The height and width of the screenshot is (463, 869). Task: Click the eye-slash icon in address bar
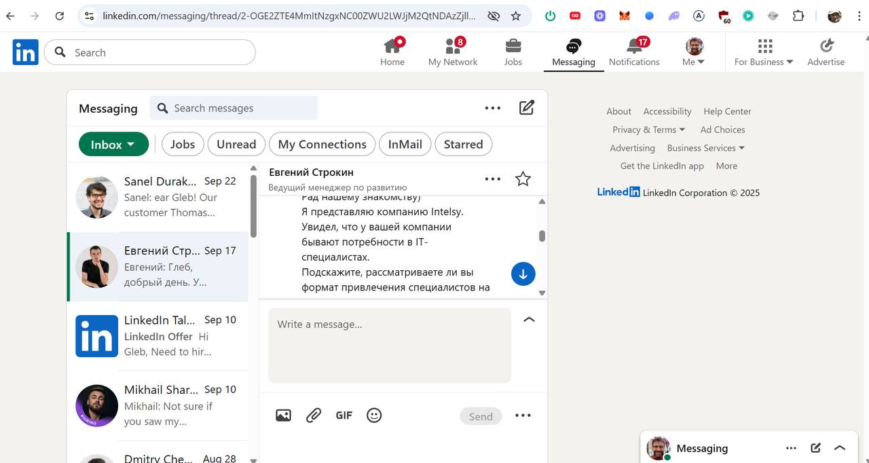pyautogui.click(x=494, y=16)
